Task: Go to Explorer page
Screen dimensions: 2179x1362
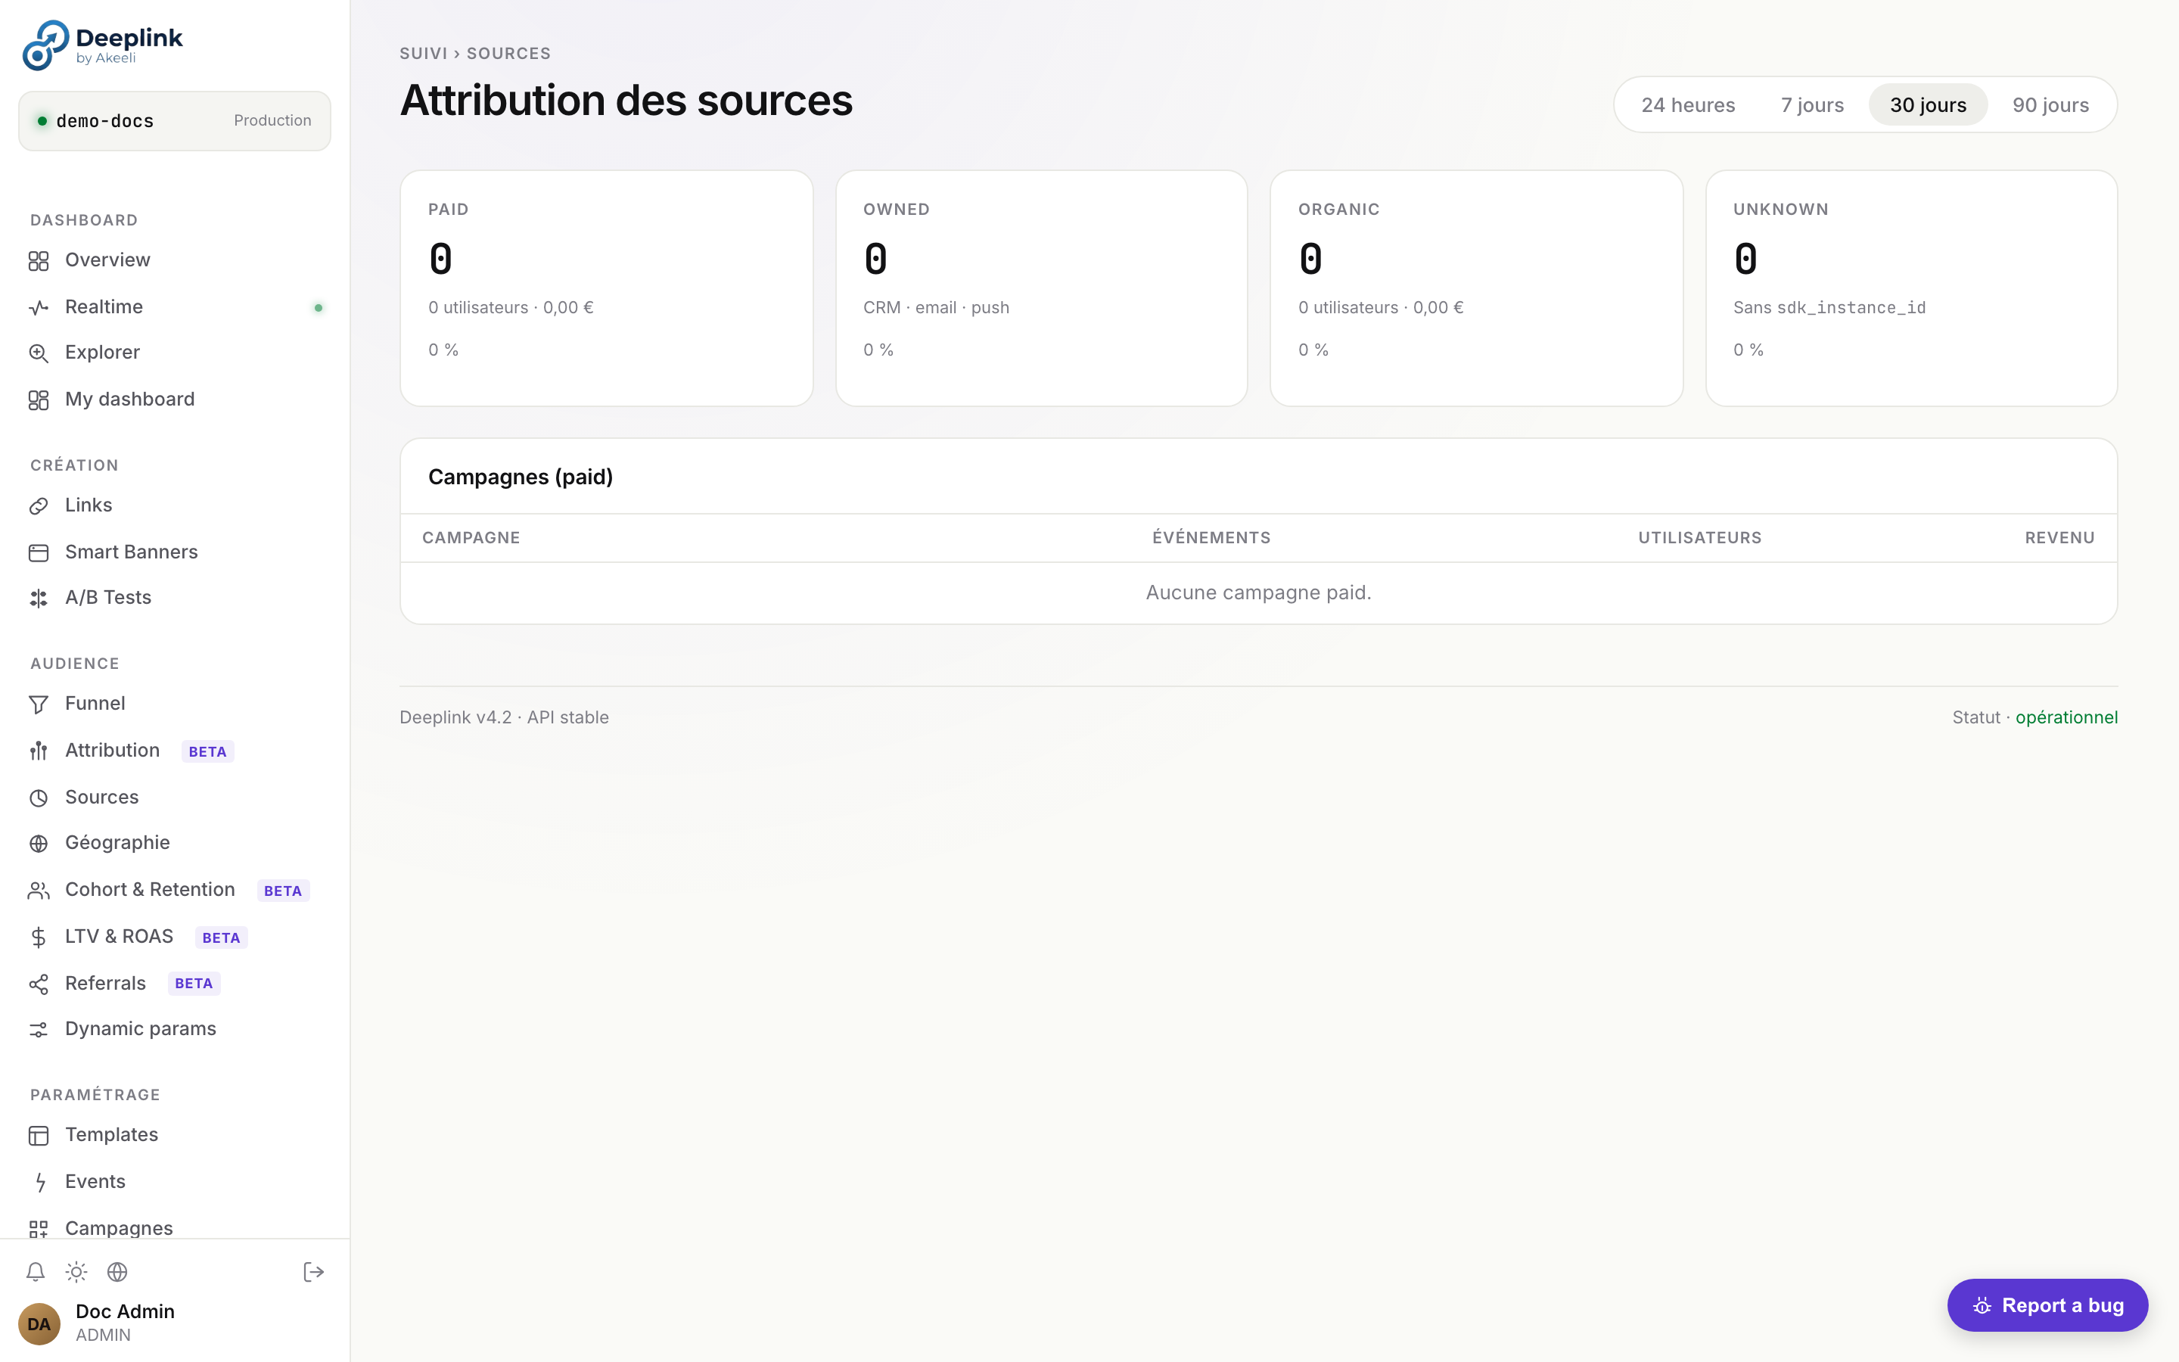Action: coord(175,352)
